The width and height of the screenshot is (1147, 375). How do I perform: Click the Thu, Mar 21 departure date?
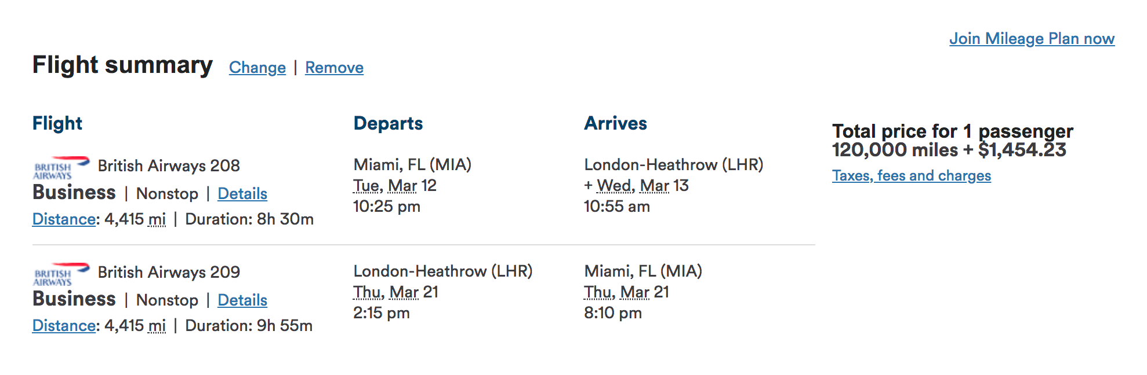395,292
